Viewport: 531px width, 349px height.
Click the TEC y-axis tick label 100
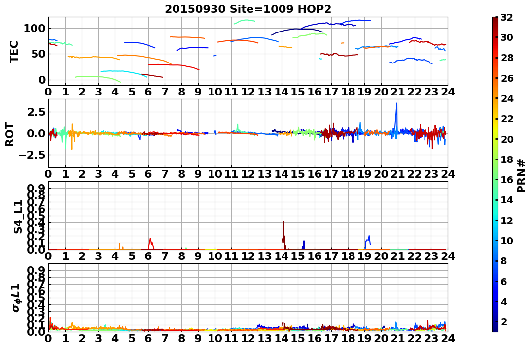(34, 29)
